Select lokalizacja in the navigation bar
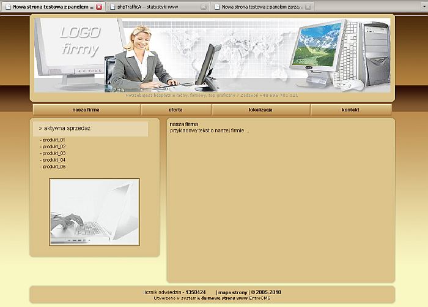428x307 pixels. coord(260,110)
